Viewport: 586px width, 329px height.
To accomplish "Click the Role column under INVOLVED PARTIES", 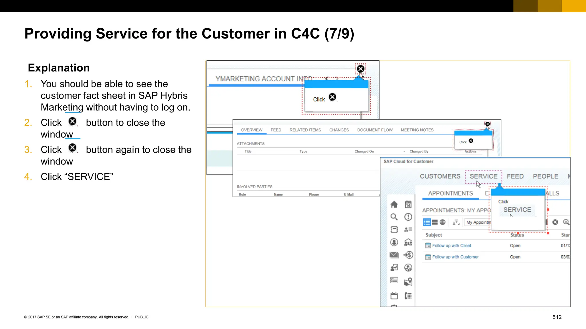I will pyautogui.click(x=242, y=194).
